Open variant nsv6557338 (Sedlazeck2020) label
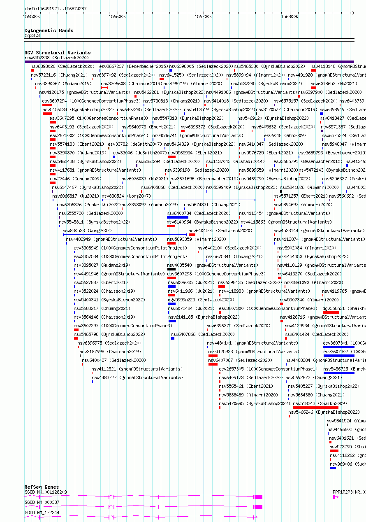The image size is (366, 522). (x=57, y=58)
